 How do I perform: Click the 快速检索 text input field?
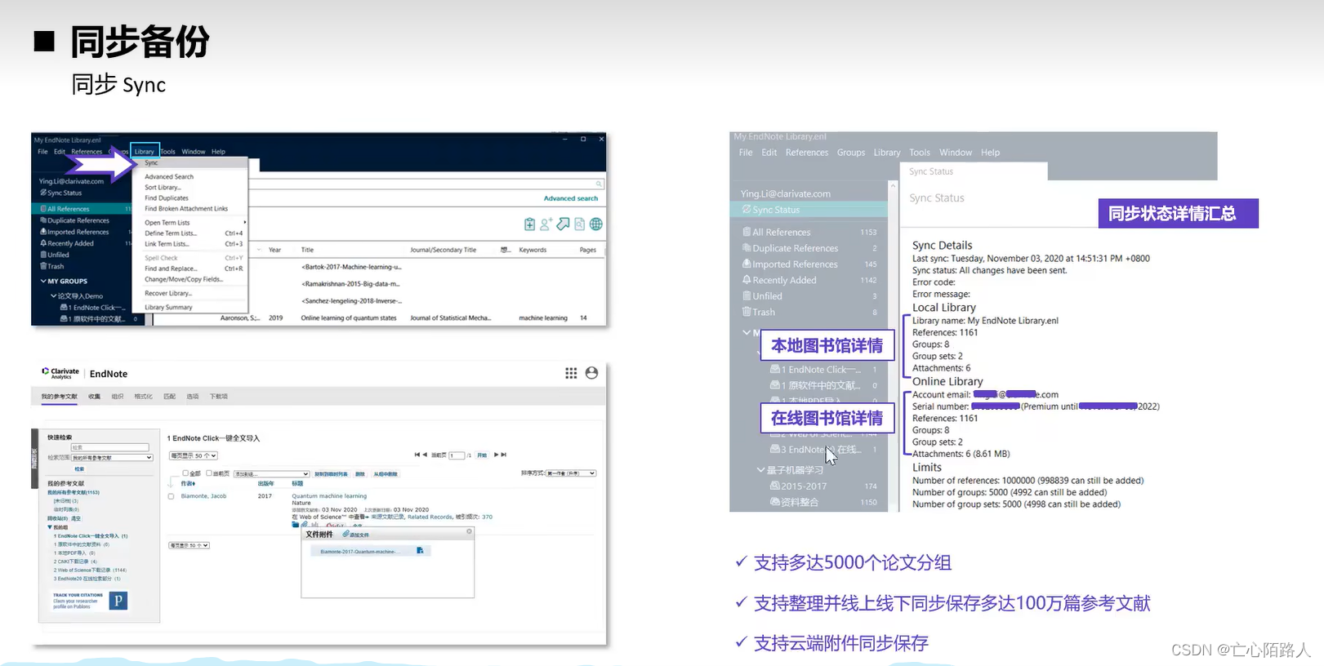click(x=110, y=447)
